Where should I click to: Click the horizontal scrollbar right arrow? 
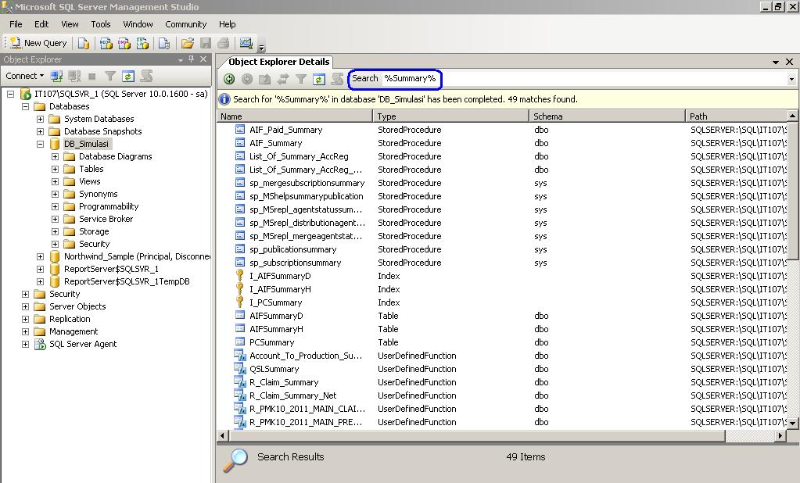pos(780,435)
